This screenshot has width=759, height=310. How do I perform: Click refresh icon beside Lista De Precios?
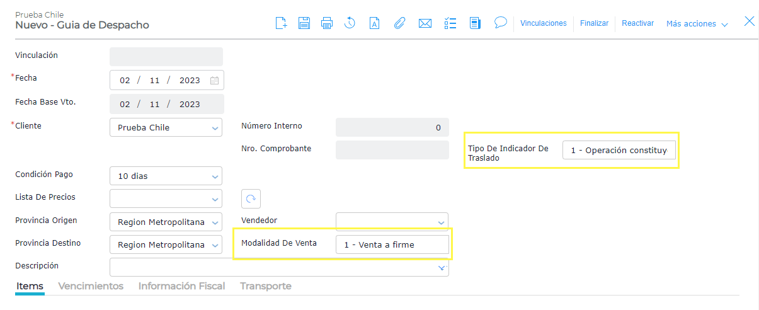point(251,198)
